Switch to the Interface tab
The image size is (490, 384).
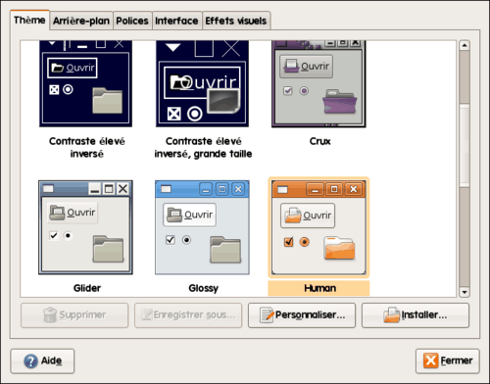(x=176, y=21)
